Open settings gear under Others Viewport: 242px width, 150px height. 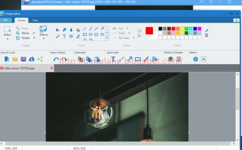(x=195, y=59)
